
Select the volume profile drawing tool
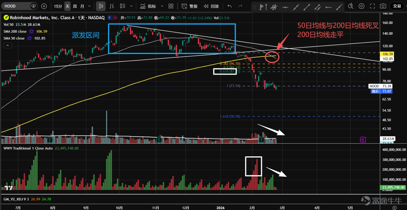pos(263,7)
